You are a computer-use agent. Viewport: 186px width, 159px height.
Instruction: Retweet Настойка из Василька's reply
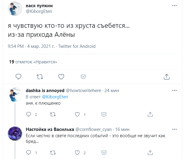pos(52,153)
